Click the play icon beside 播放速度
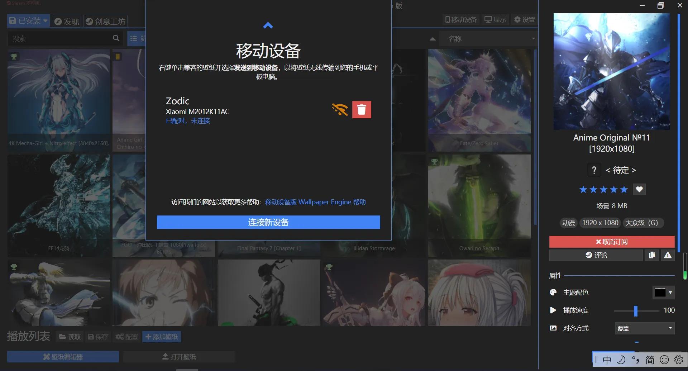This screenshot has height=371, width=688. click(553, 310)
